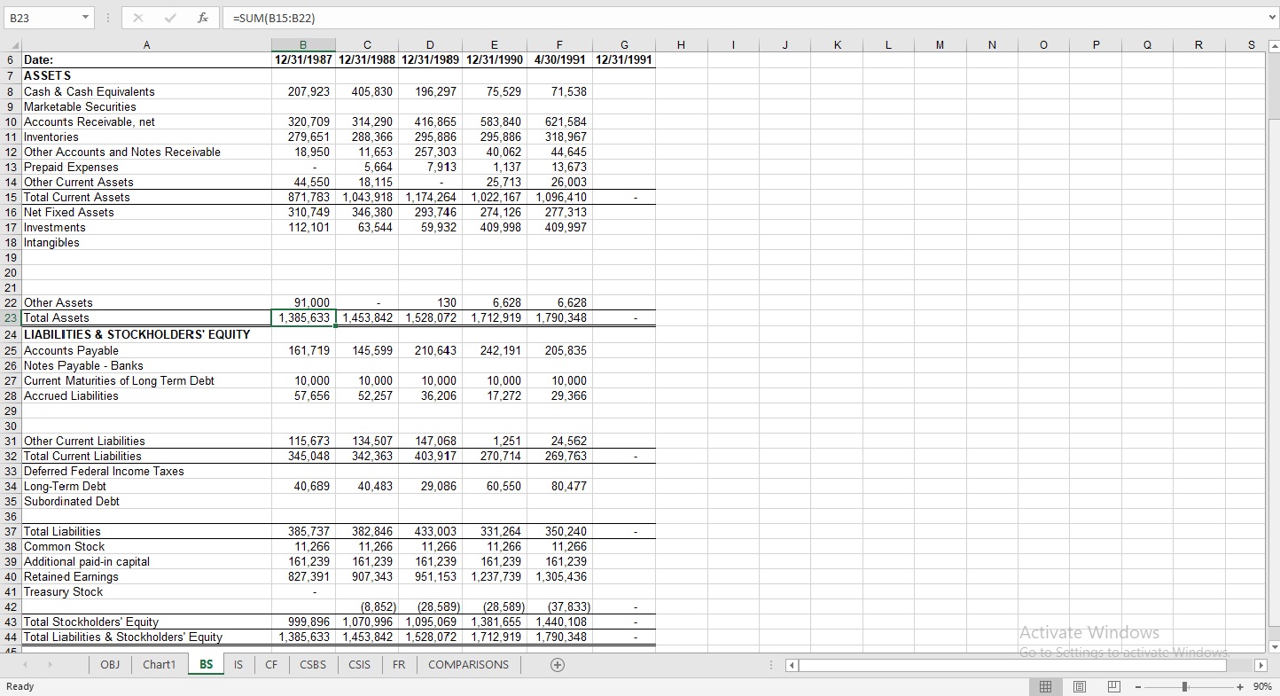Open the Name Box dropdown arrow
This screenshot has width=1280, height=696.
coord(86,17)
